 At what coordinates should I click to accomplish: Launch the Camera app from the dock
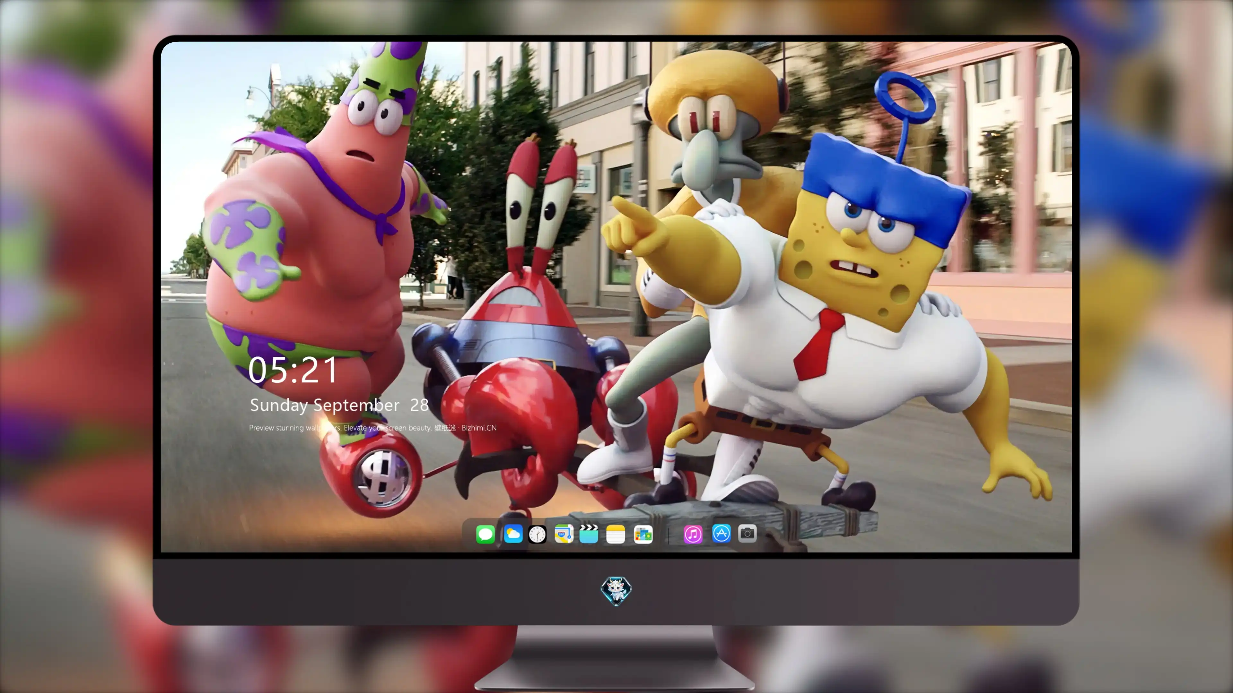tap(747, 533)
